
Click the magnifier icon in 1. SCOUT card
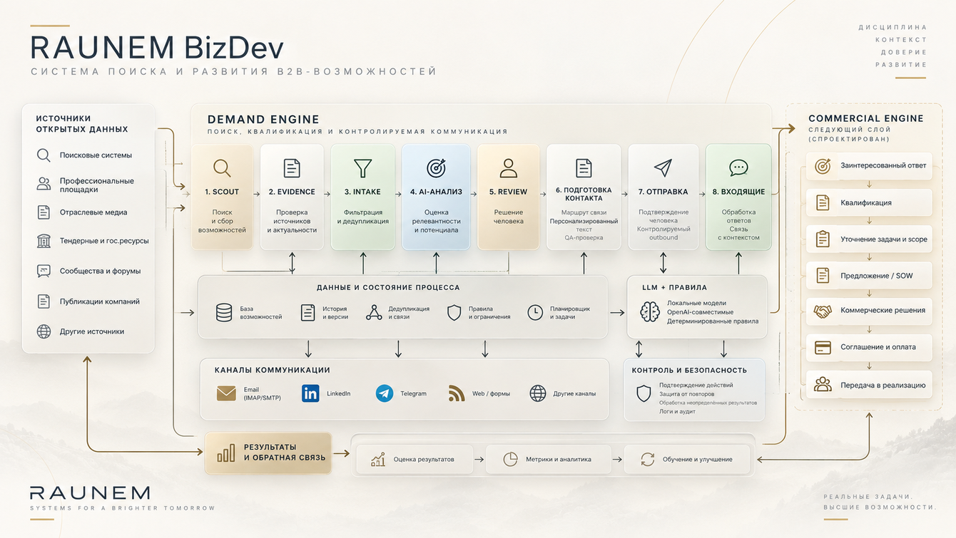222,168
